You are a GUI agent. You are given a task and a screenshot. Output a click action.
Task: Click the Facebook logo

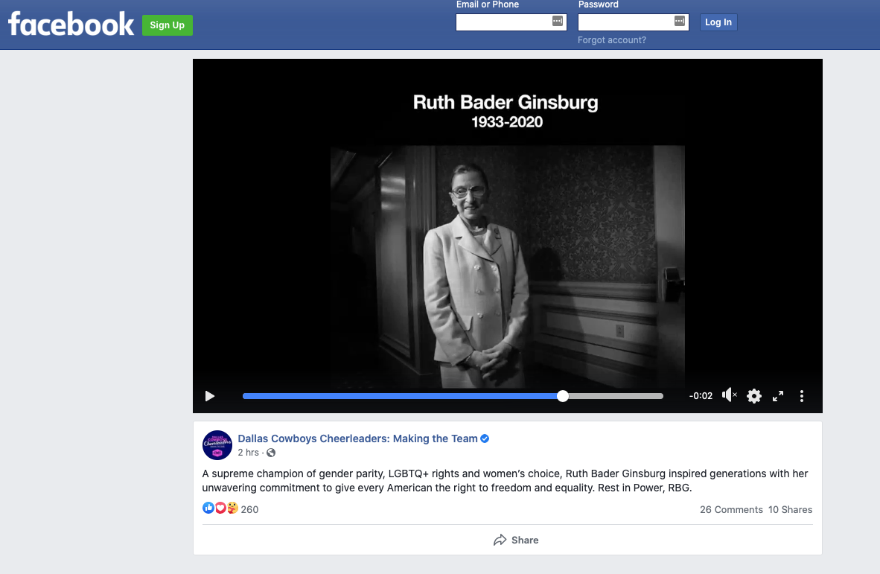(x=71, y=24)
